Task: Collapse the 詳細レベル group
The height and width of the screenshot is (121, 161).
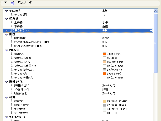Action: (7, 82)
